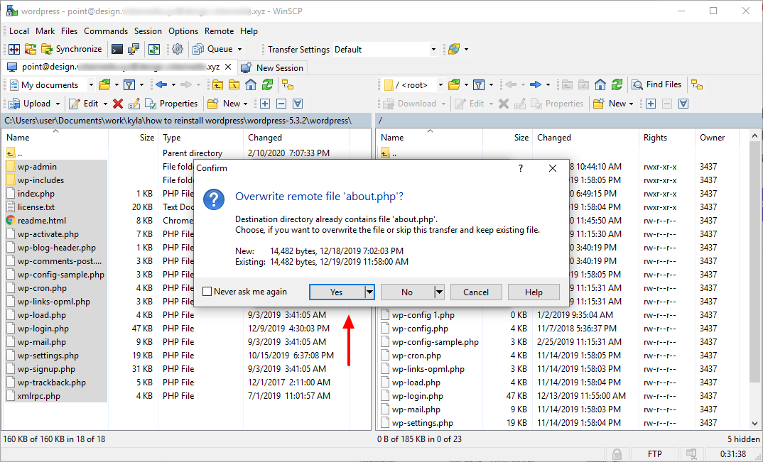Viewport: 763px width, 462px height.
Task: Expand the Queue dropdown arrow
Action: click(239, 49)
